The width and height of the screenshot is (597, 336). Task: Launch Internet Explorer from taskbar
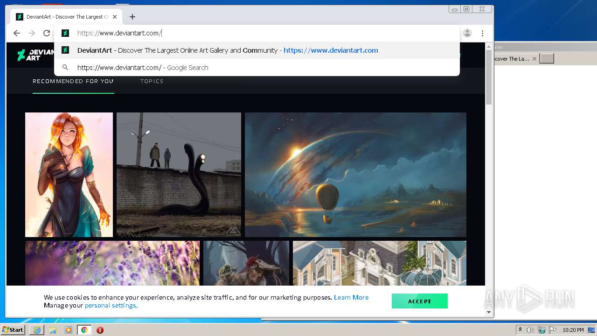tap(37, 330)
